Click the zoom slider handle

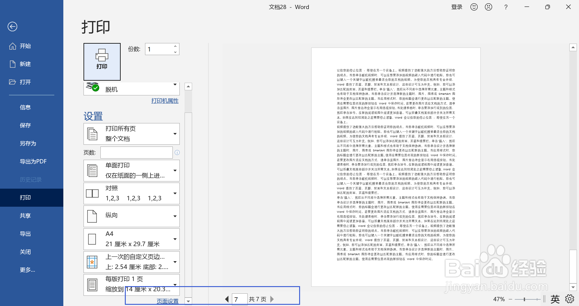tap(524, 299)
